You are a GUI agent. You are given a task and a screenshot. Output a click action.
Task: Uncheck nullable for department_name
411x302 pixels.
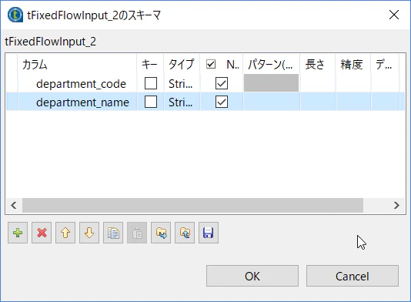222,102
